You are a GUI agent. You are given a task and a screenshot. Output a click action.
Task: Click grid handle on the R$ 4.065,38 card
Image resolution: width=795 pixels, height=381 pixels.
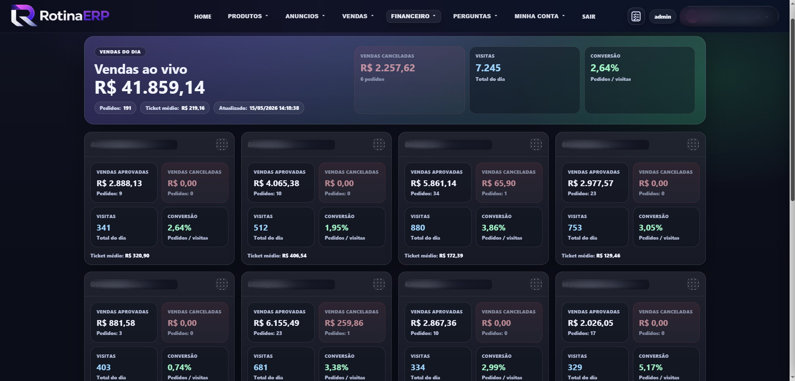(379, 144)
